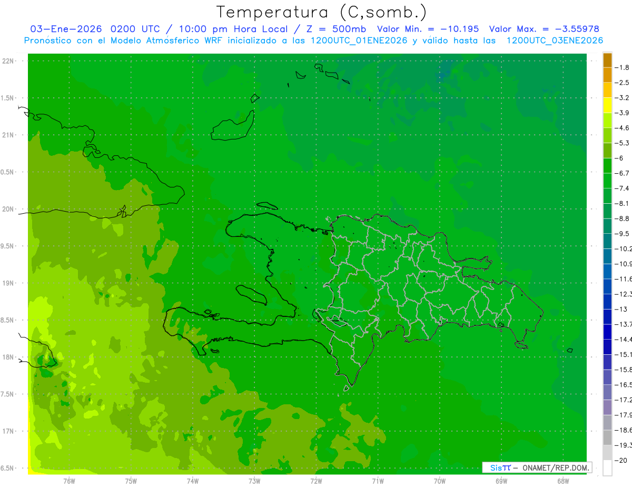Screen dimensions: 632x488
Task: Click the "Valor Max. = -3.55978" text
Action: pos(544,29)
